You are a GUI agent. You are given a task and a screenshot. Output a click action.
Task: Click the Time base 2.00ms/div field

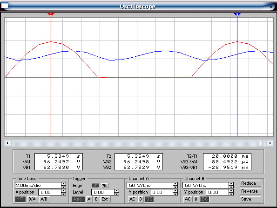pos(38,185)
